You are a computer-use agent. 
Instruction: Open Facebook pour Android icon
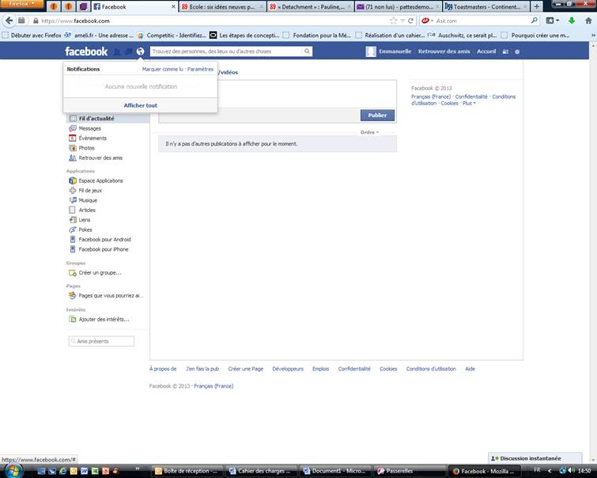pos(72,239)
